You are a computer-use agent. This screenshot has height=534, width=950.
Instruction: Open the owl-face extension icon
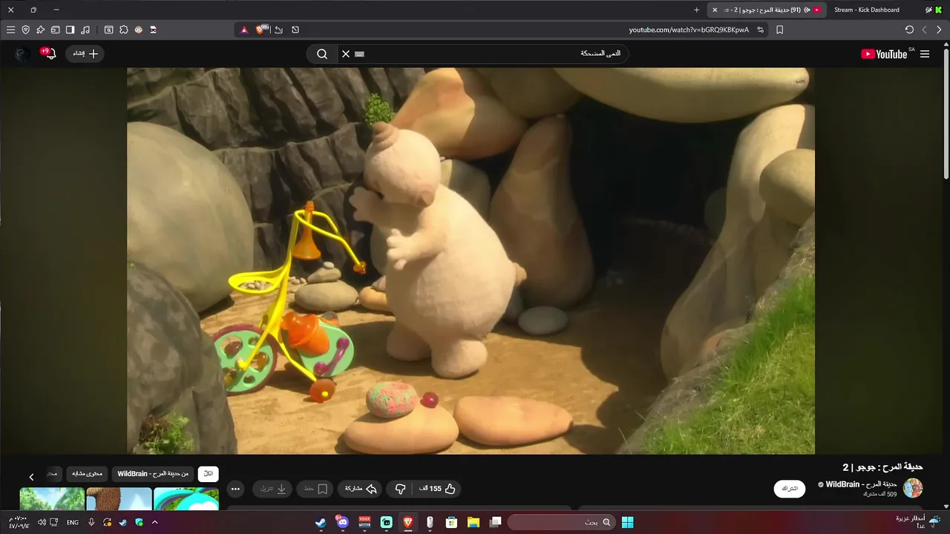coord(138,30)
